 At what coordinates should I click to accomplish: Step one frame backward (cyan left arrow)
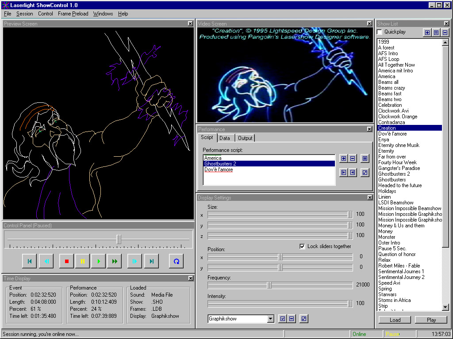coord(46,261)
